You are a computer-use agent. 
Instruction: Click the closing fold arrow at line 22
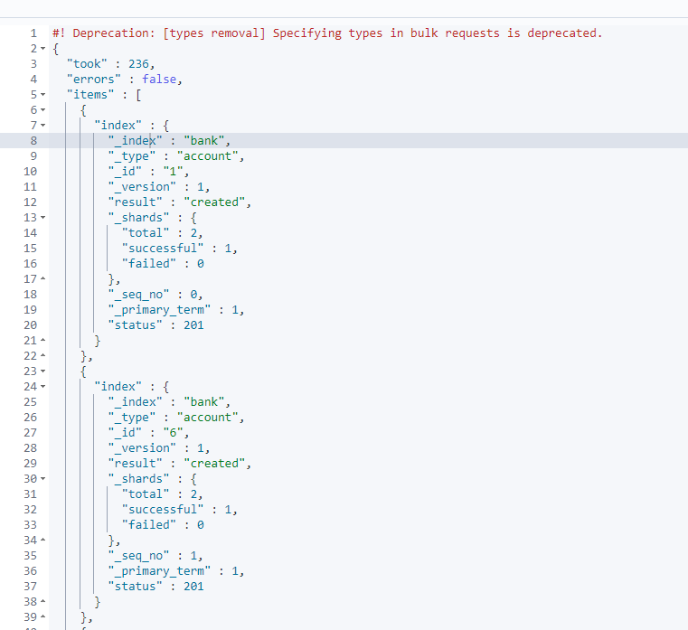point(43,355)
